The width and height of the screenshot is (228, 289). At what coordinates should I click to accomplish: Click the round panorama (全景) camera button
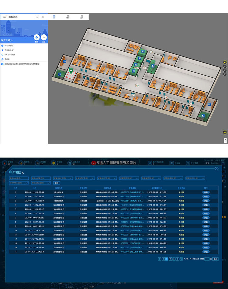(44, 37)
